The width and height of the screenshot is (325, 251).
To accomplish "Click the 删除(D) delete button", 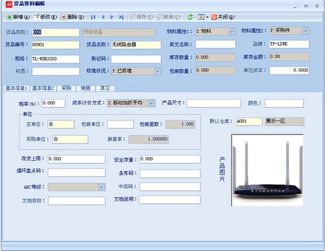I will [72, 17].
